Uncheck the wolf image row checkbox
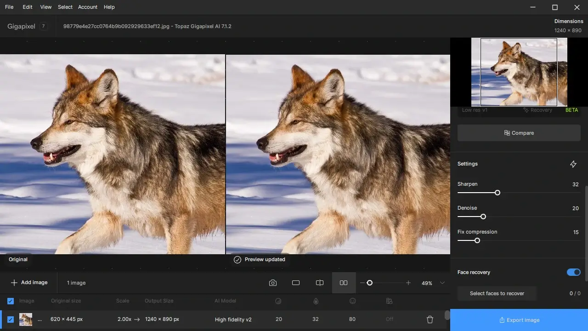This screenshot has height=331, width=588. tap(11, 320)
